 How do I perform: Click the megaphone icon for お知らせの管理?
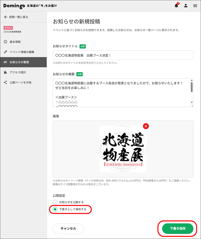6,62
